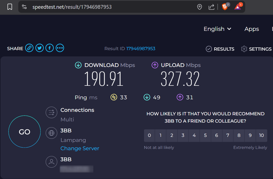Click the upload arrow icon beside UPLOAD

155,65
